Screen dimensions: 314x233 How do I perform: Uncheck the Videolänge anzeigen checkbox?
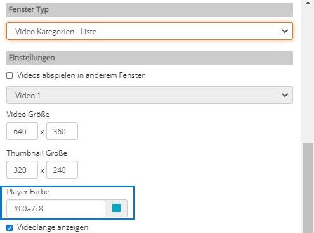click(10, 228)
